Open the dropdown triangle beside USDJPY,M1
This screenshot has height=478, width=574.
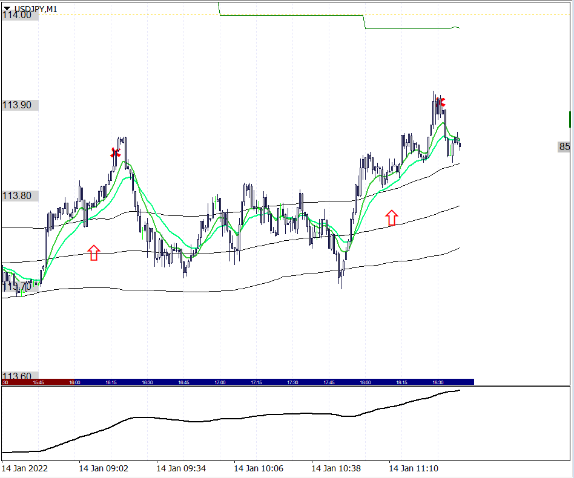[x=7, y=8]
